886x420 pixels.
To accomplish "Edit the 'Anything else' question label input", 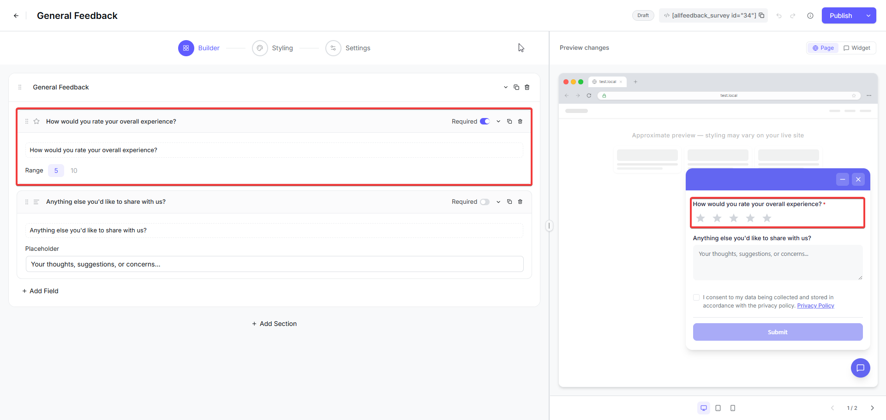I will point(274,231).
